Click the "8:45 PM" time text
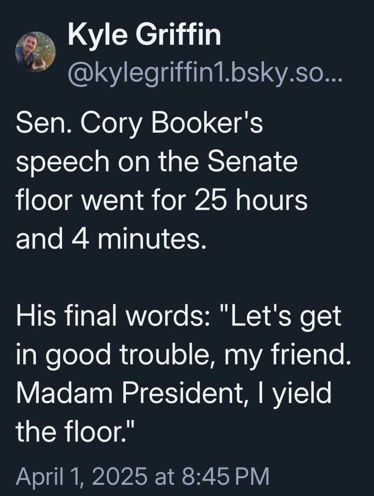The width and height of the screenshot is (374, 496). tap(226, 476)
